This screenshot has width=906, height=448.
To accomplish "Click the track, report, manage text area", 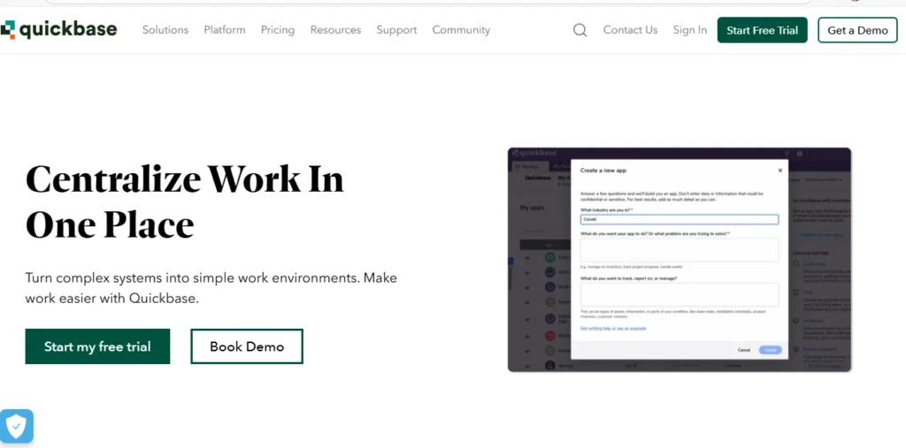I will pyautogui.click(x=679, y=294).
